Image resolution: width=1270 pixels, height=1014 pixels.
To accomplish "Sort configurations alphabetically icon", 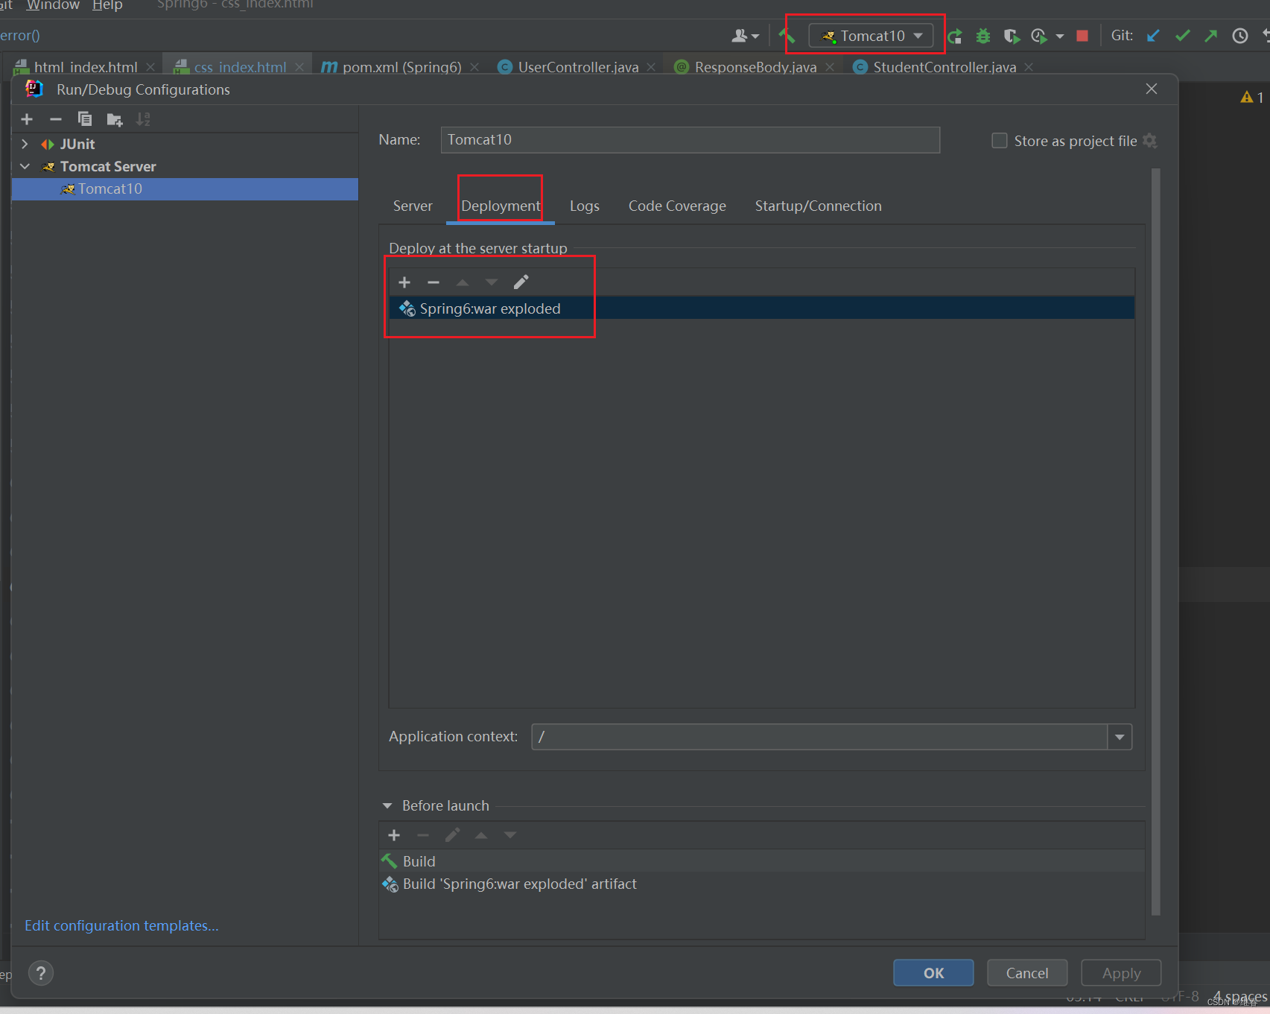I will 143,119.
